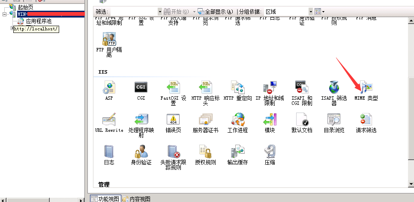Click the 管理 group heading
Screen dimensions: 414x202
click(104, 184)
